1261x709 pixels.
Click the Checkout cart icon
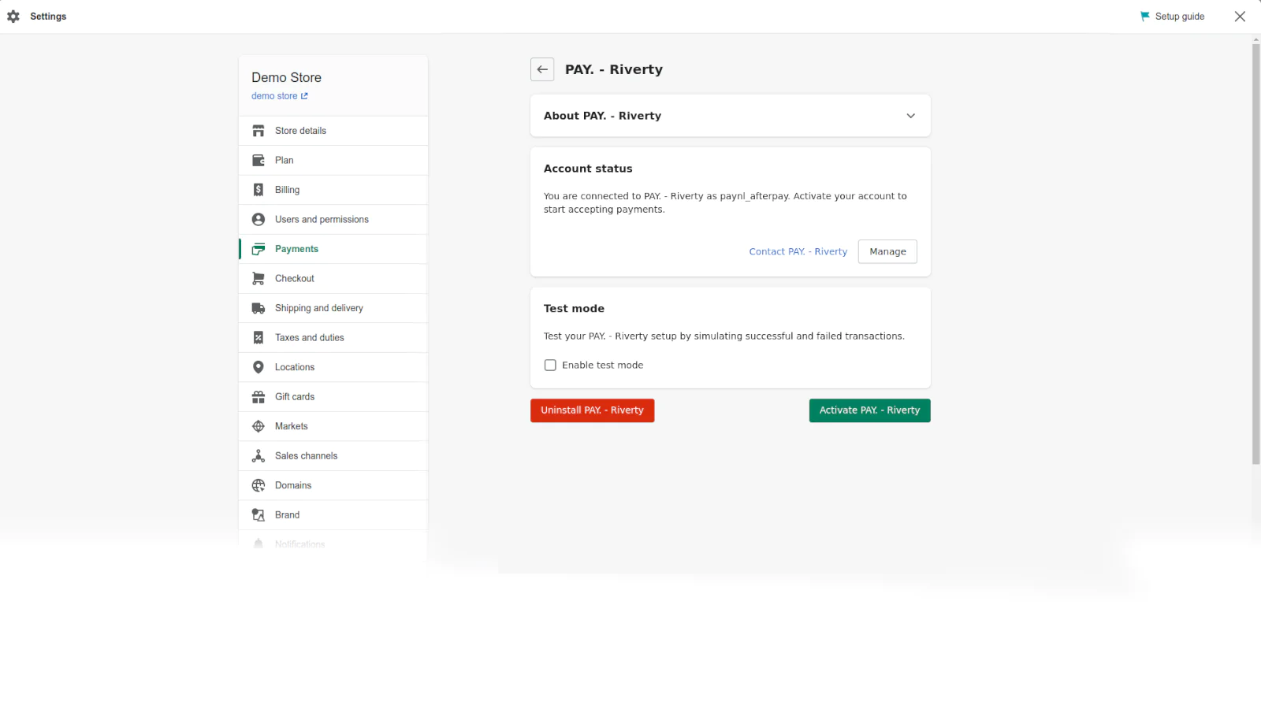[x=258, y=279]
